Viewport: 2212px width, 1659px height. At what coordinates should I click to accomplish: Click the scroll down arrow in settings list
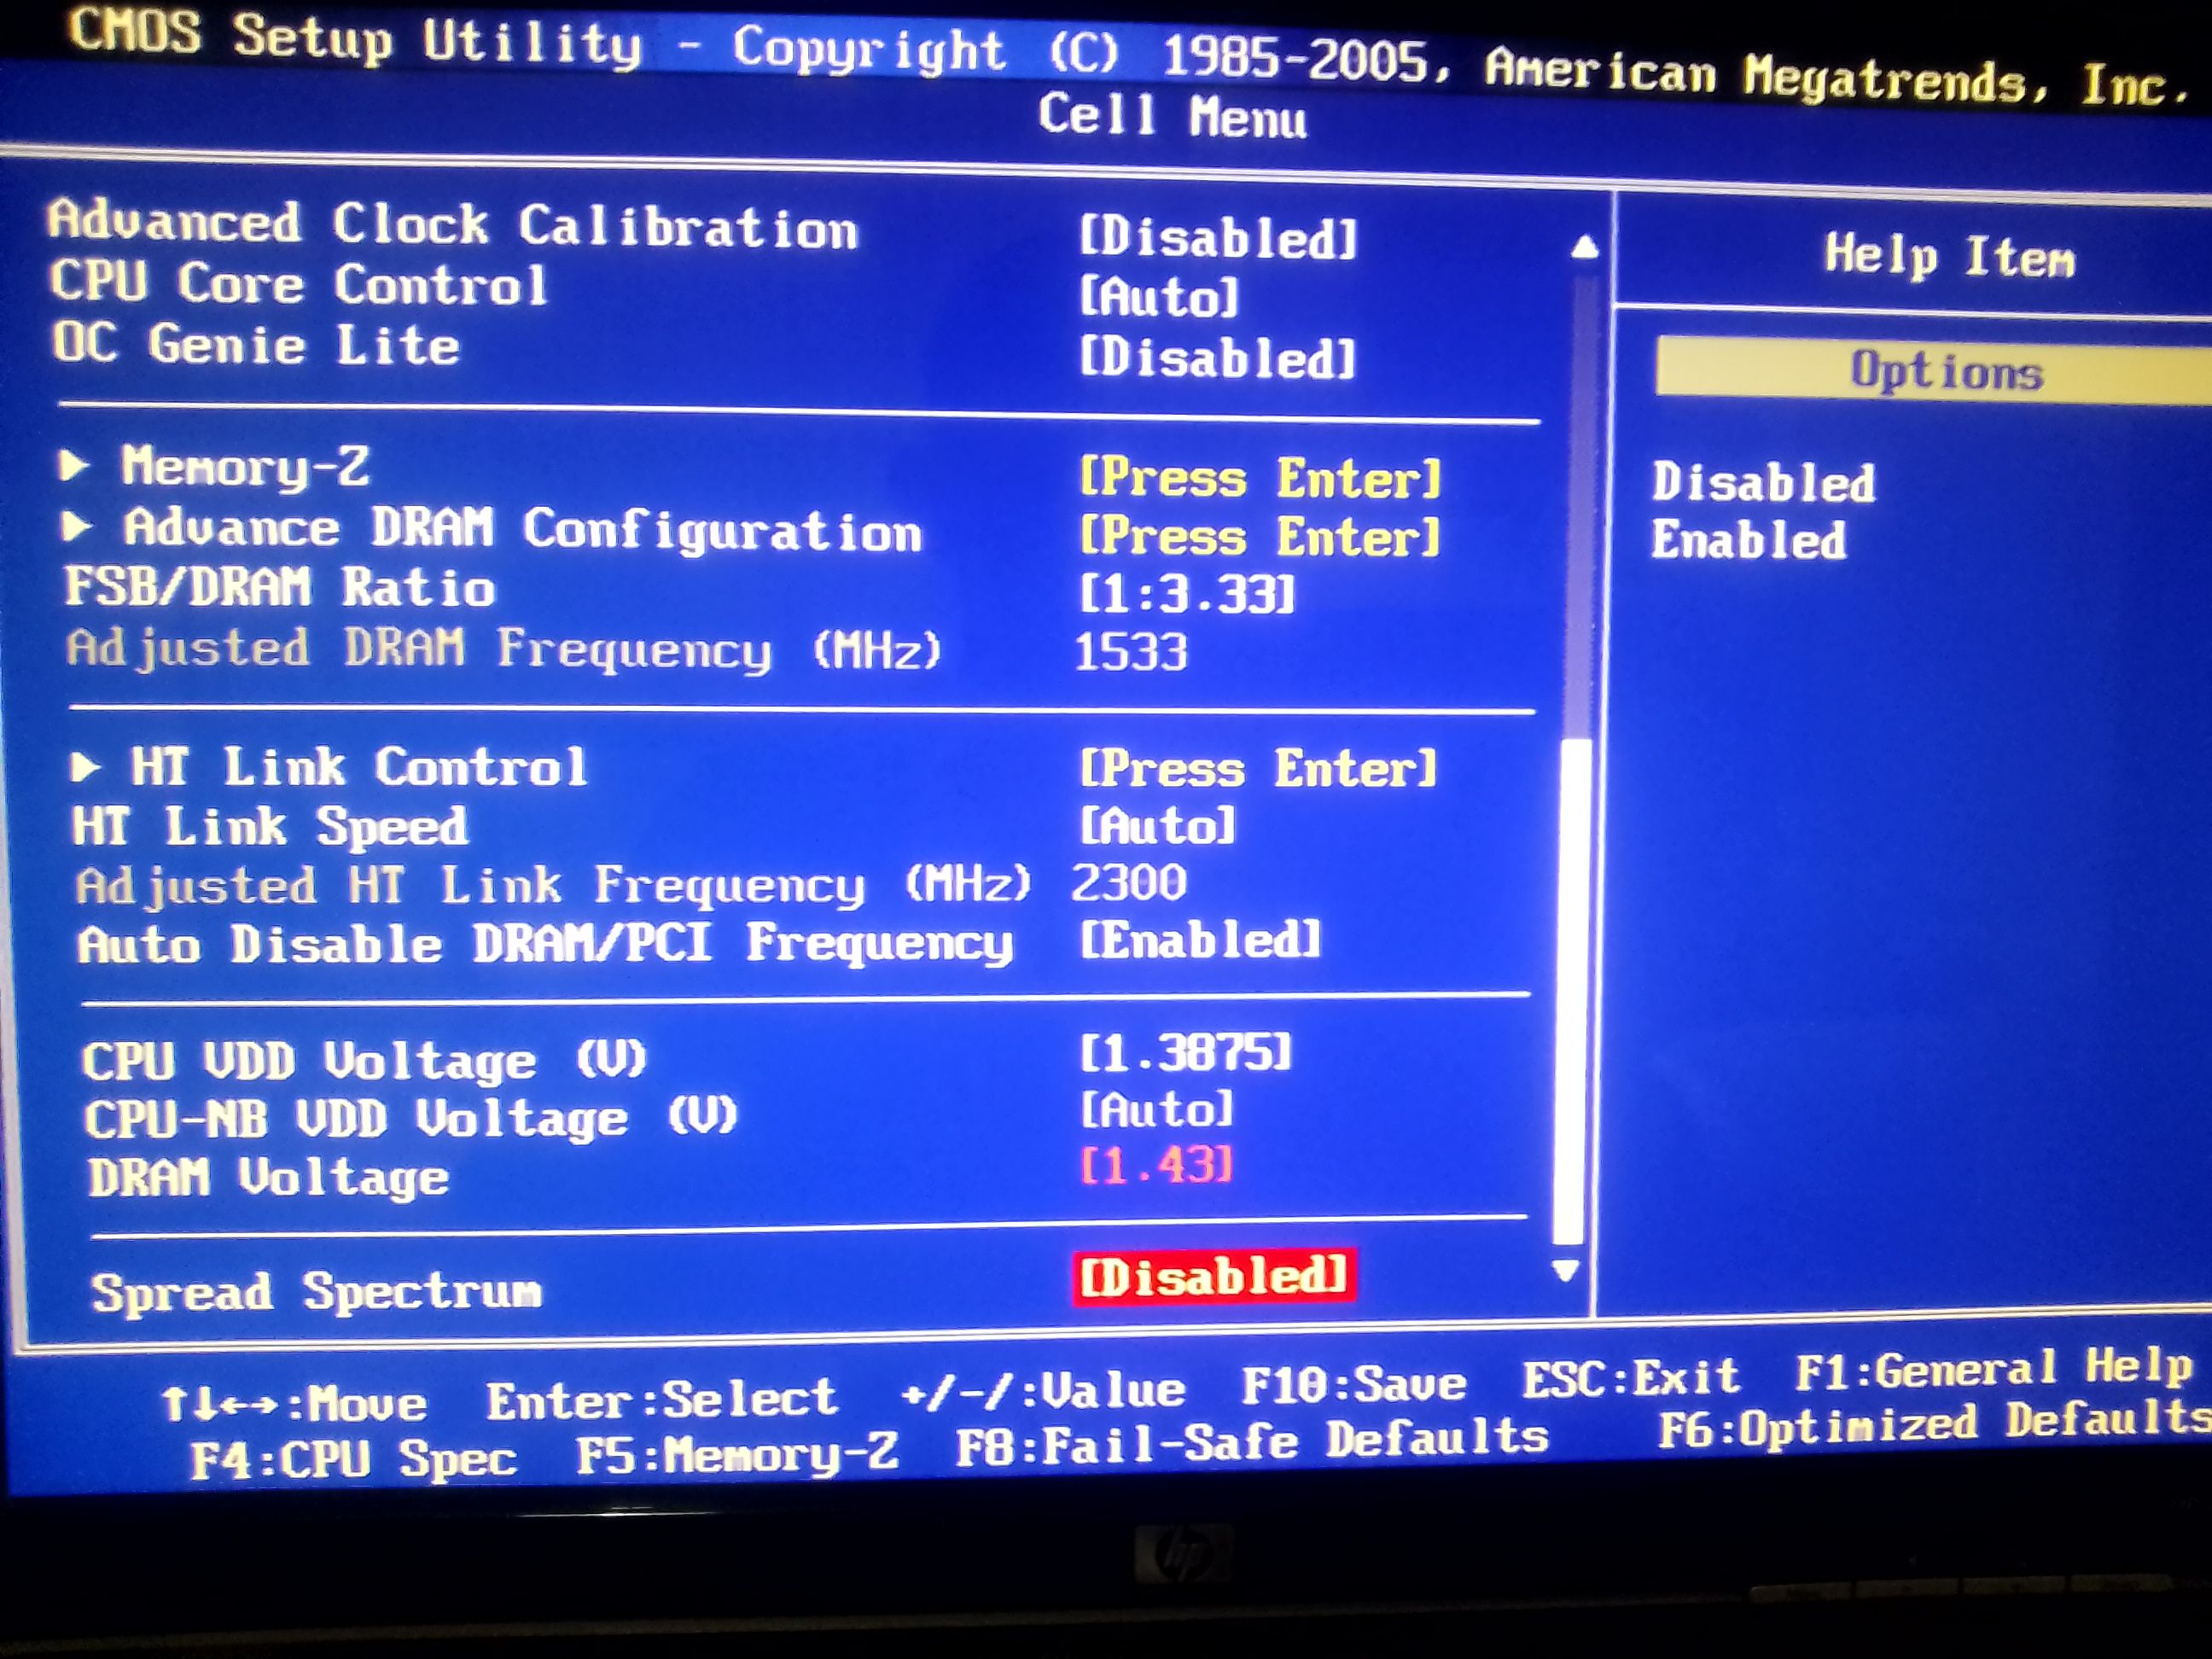click(x=1565, y=1270)
